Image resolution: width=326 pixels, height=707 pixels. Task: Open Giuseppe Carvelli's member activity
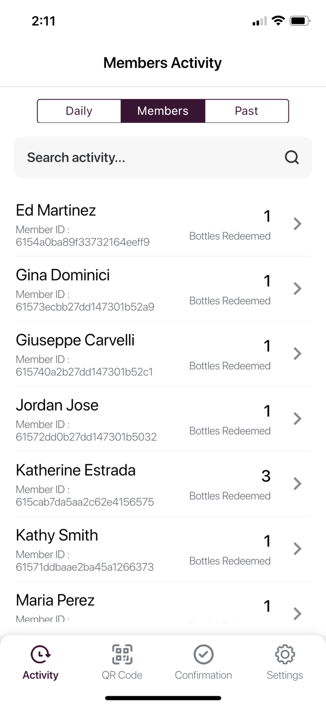(297, 353)
